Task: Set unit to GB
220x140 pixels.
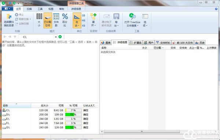Action: click(x=84, y=15)
